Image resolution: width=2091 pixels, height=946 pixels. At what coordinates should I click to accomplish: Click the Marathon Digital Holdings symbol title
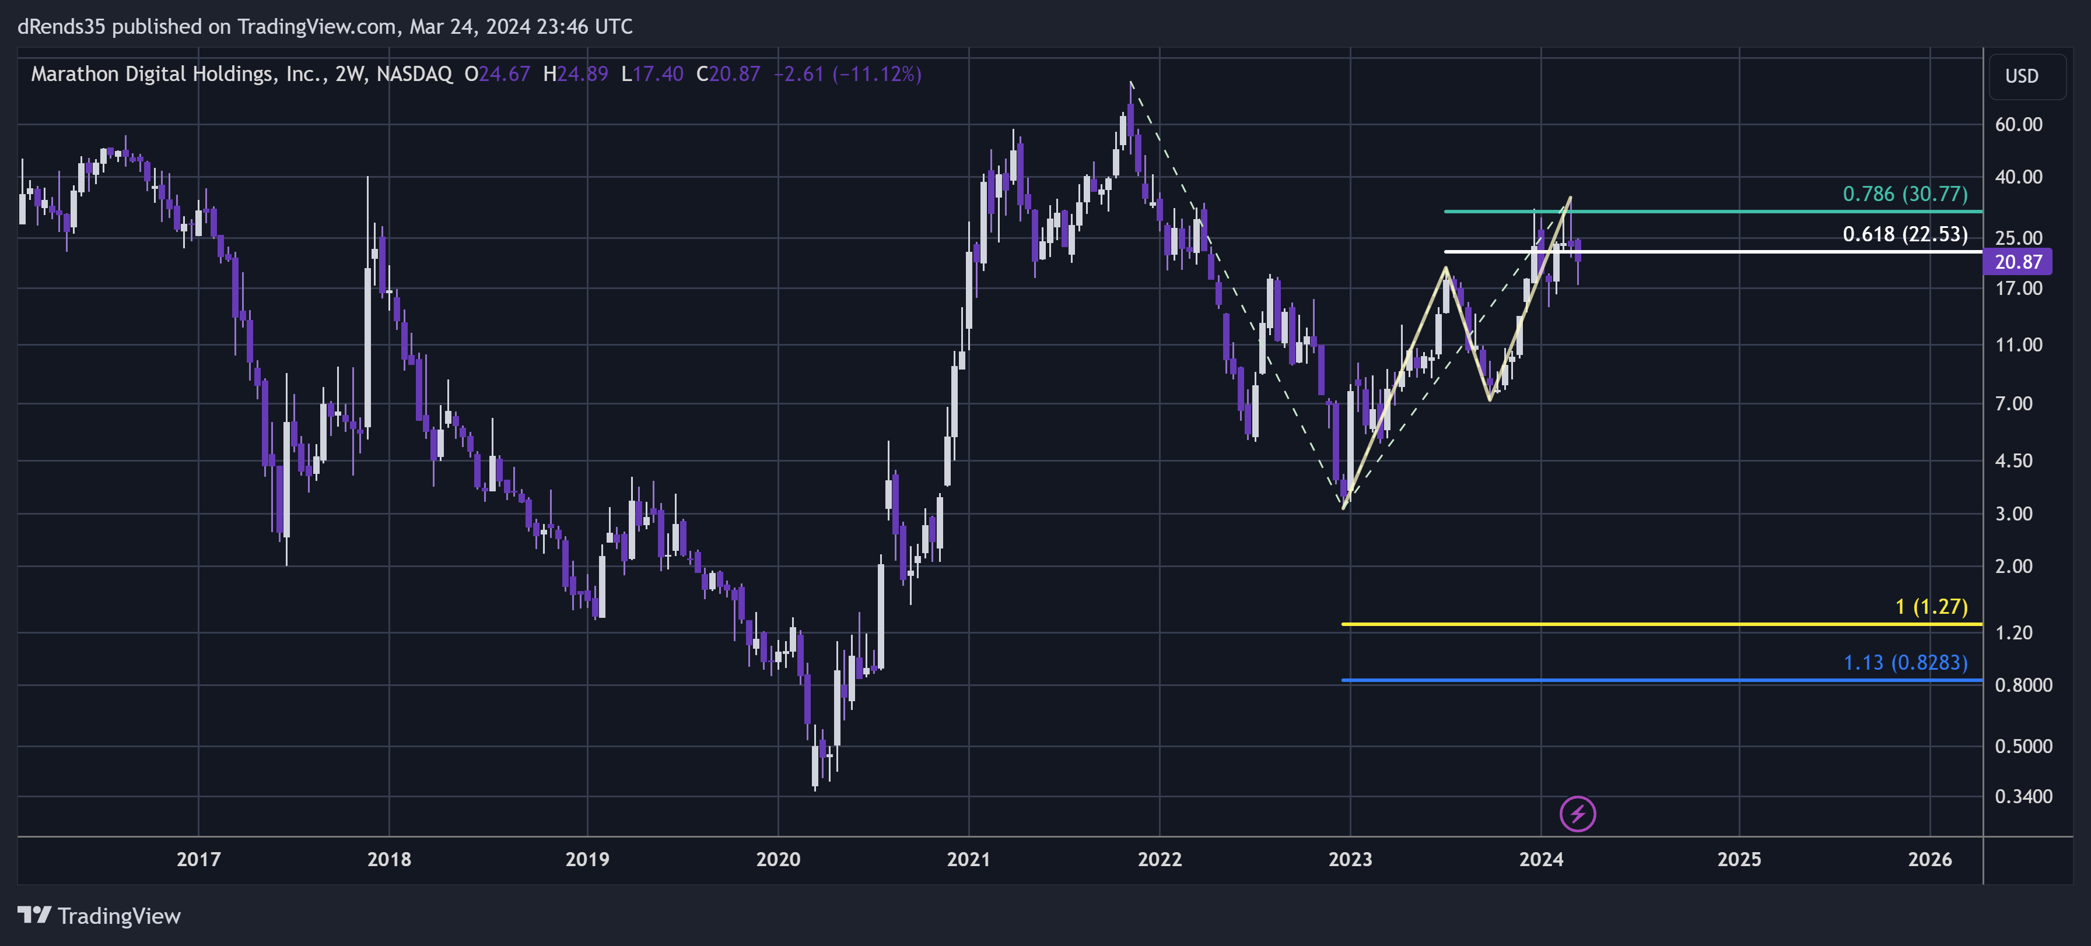point(241,74)
